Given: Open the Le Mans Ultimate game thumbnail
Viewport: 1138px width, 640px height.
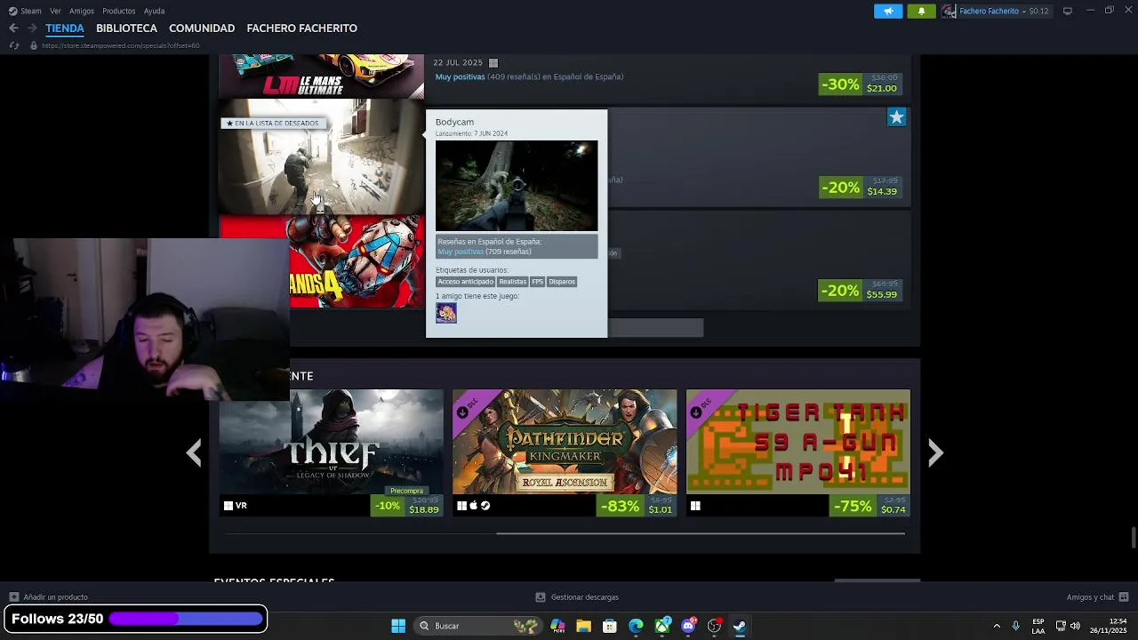Looking at the screenshot, I should (x=322, y=76).
